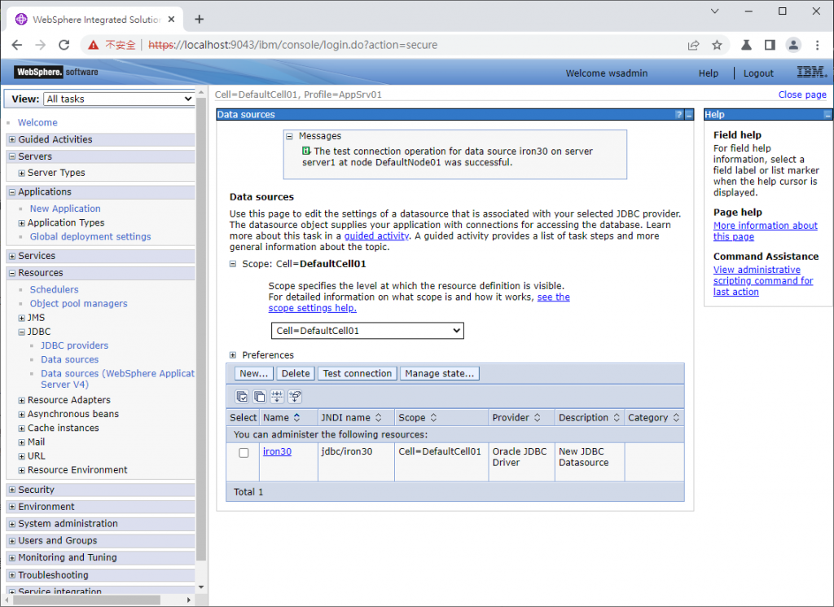Open Object pool managers navigation item
Viewport: 834px width, 607px height.
[79, 303]
